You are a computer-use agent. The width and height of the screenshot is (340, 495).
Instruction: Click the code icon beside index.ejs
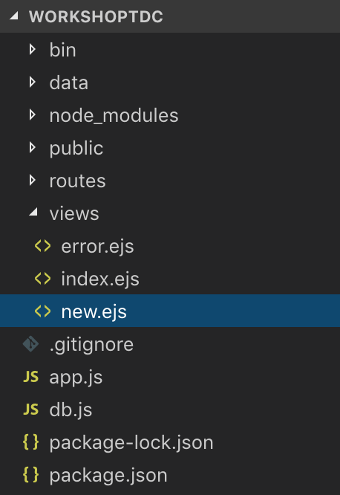click(42, 279)
